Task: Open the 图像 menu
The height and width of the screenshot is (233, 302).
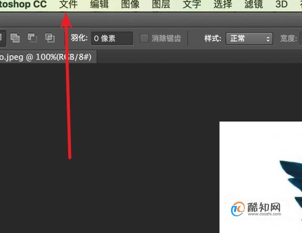Action: click(x=130, y=4)
